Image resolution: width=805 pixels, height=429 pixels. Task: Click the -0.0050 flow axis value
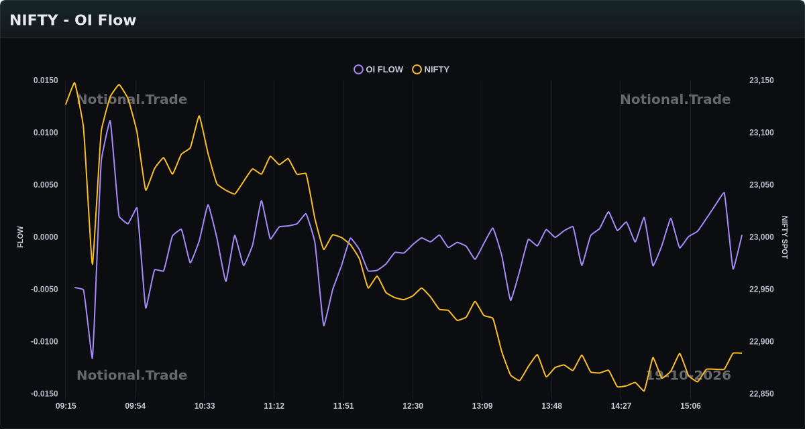(44, 290)
